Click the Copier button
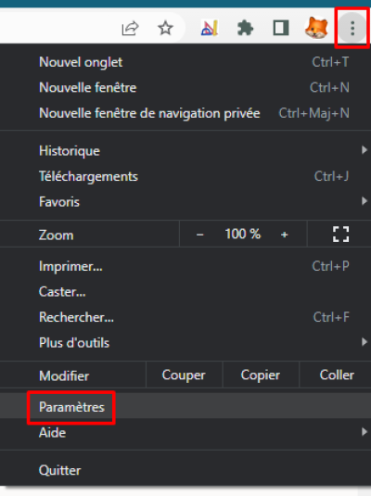This screenshot has height=496, width=371. 261,375
